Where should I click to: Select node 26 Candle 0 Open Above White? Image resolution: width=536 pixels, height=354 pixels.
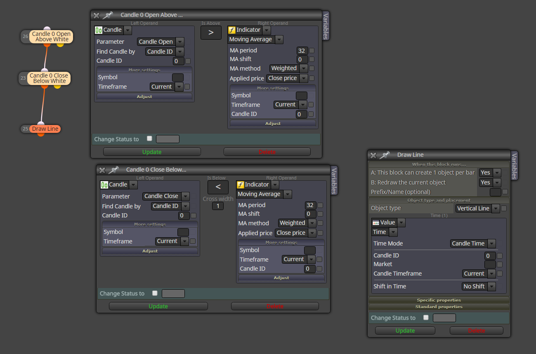coord(52,37)
